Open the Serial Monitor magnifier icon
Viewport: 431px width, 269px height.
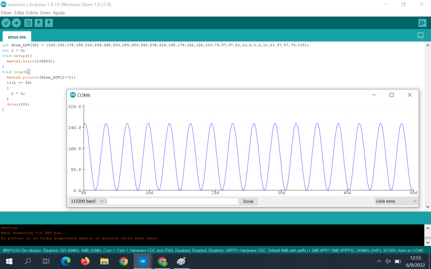(x=422, y=23)
